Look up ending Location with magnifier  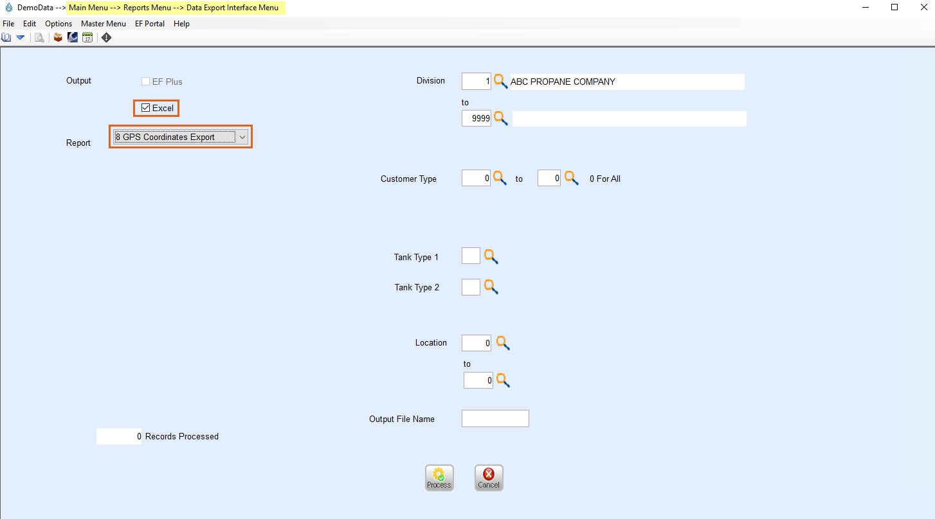503,380
